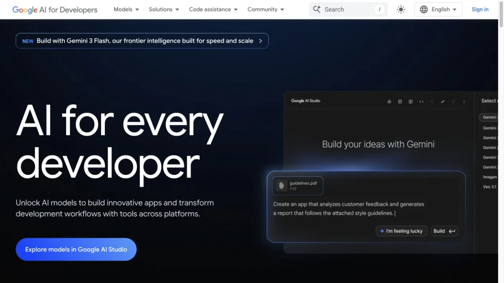504x283 pixels.
Task: Click the guidelines.pdf attachment chip
Action: pos(298,186)
